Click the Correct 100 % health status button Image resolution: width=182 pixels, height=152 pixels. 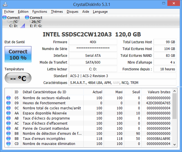tap(18, 54)
